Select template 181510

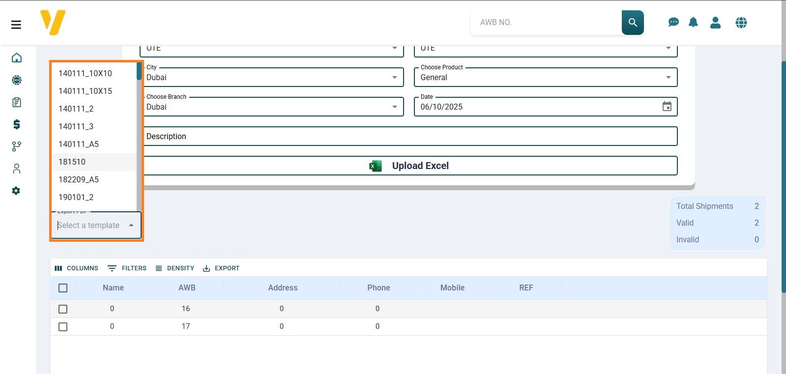(94, 162)
